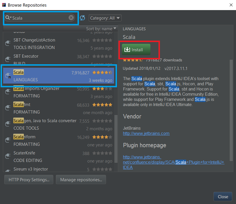
Task: Click version v2017.3.11.1 text
Action: click(176, 69)
